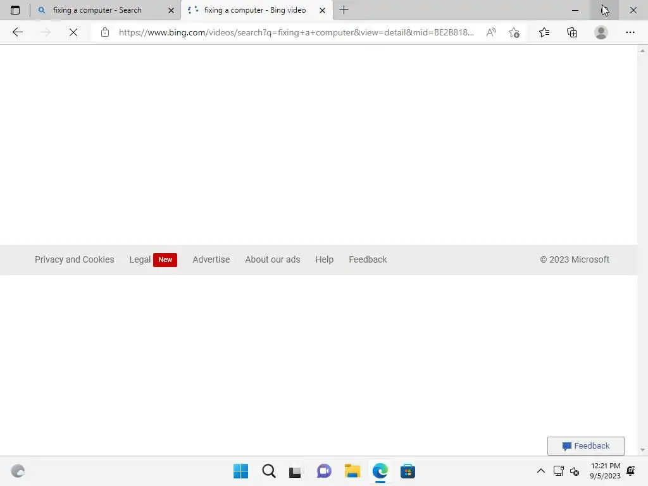Activate Read aloud icon
This screenshot has height=486, width=648.
pos(491,32)
